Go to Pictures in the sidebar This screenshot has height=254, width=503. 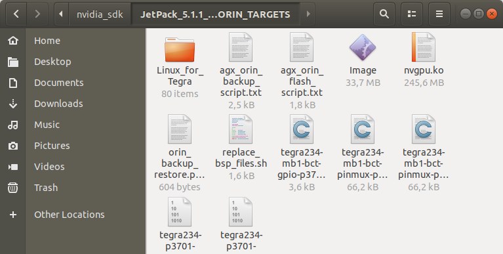point(52,146)
